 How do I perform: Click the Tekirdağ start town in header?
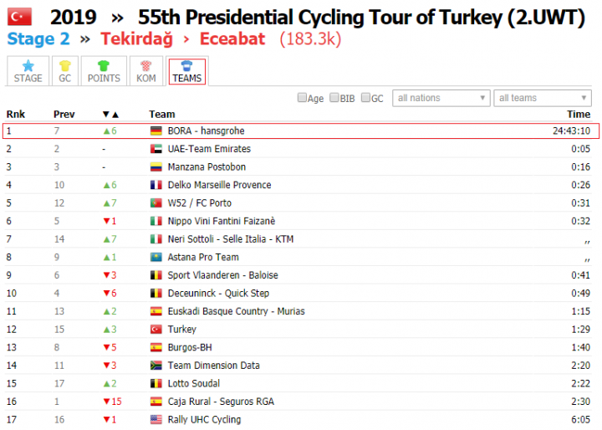[x=136, y=39]
